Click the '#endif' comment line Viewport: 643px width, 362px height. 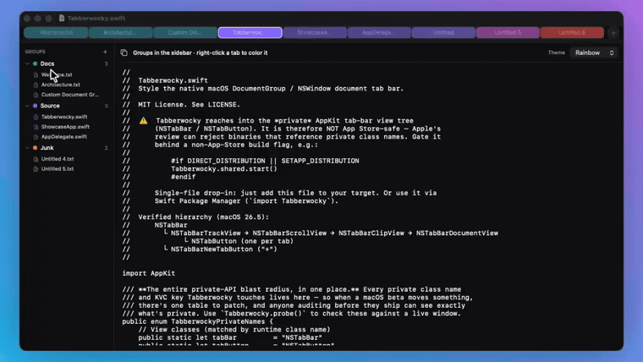[184, 177]
